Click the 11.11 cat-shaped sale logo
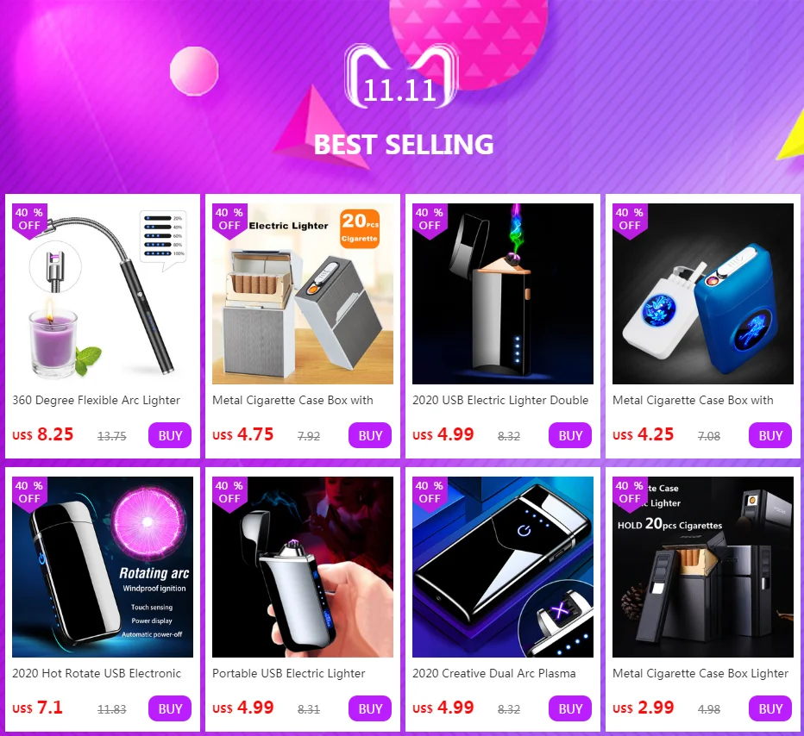 [x=401, y=76]
